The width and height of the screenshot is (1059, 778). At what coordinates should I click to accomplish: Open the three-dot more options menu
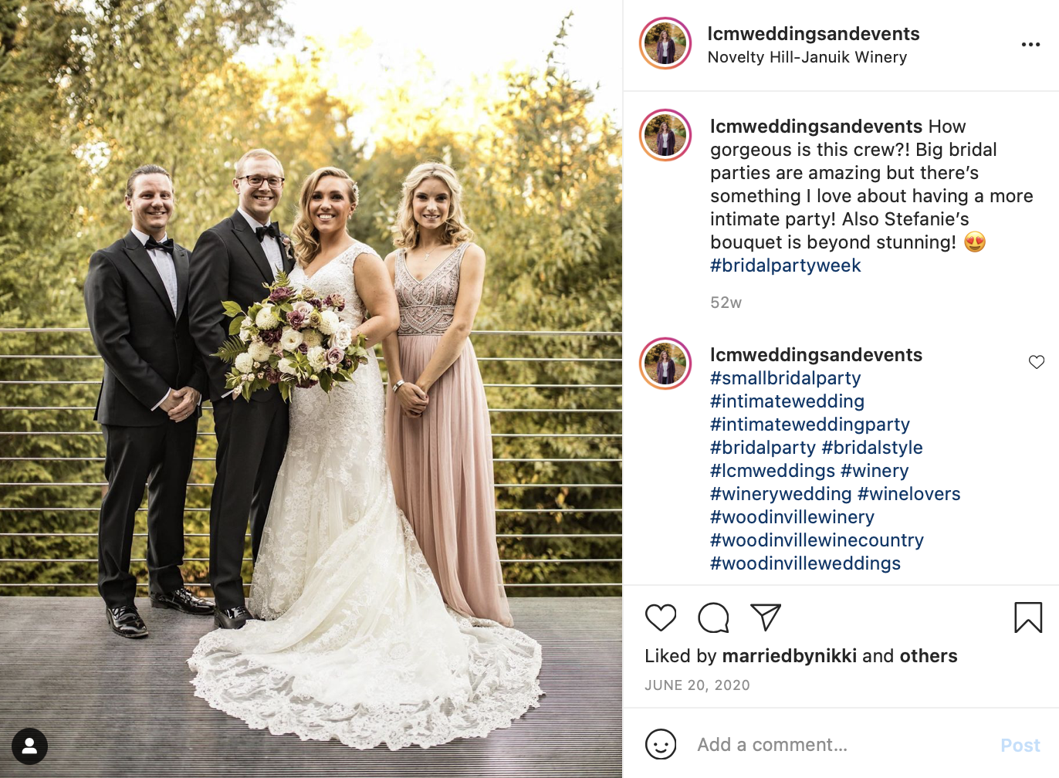(1030, 45)
